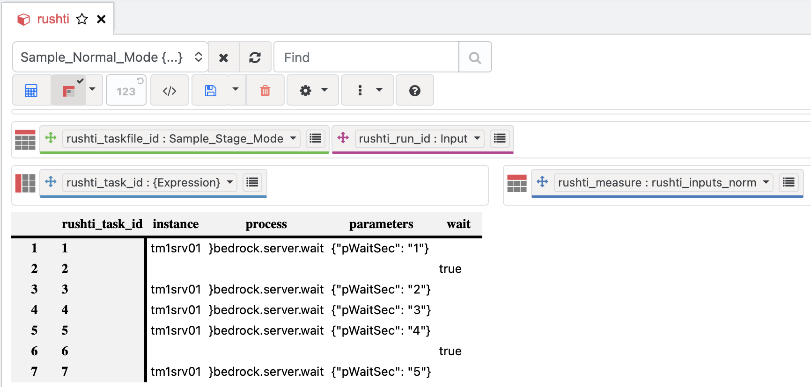Toggle the 123 auto-recalculate button

(x=126, y=91)
